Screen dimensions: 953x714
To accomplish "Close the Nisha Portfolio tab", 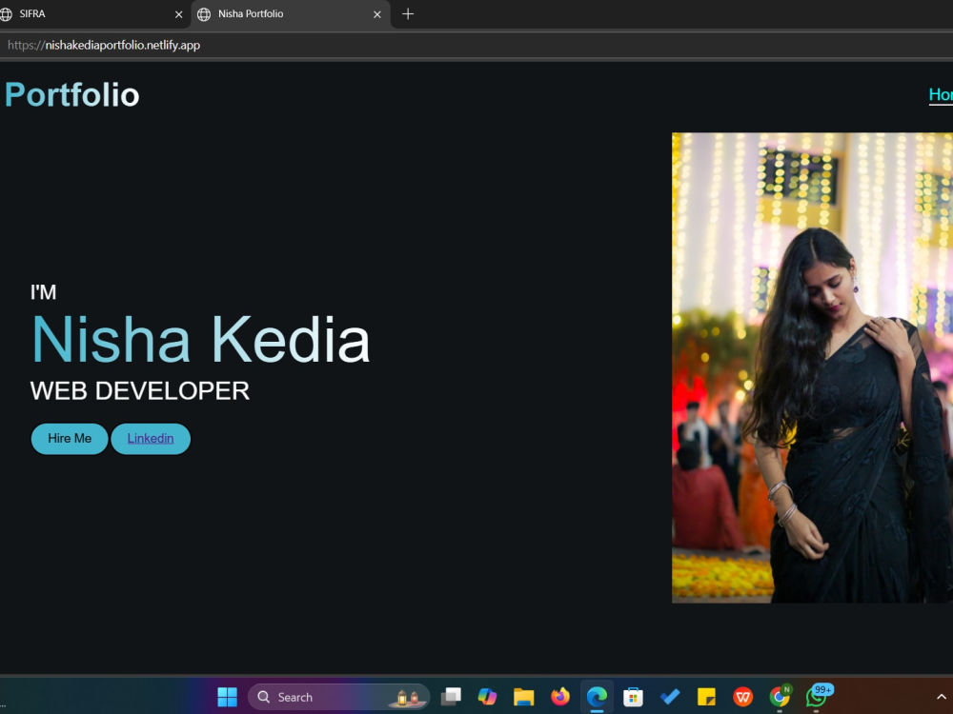I will pos(376,14).
